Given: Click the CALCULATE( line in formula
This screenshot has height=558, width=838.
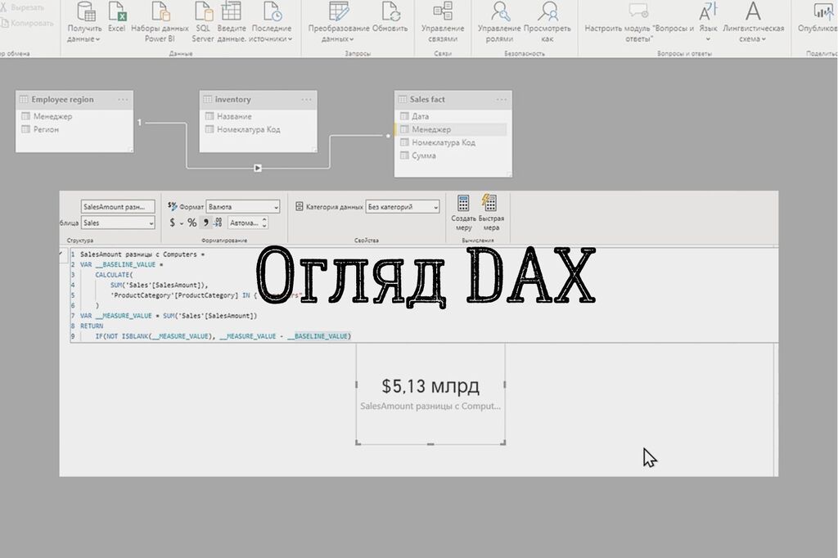Looking at the screenshot, I should [x=114, y=275].
